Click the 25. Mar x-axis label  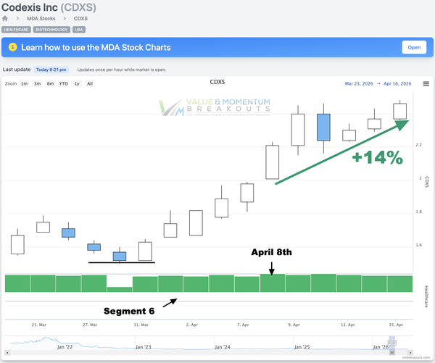click(x=39, y=325)
